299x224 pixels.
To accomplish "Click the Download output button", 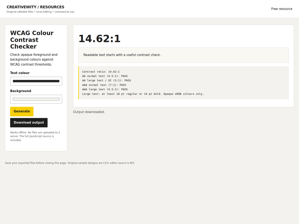I will [x=29, y=123].
